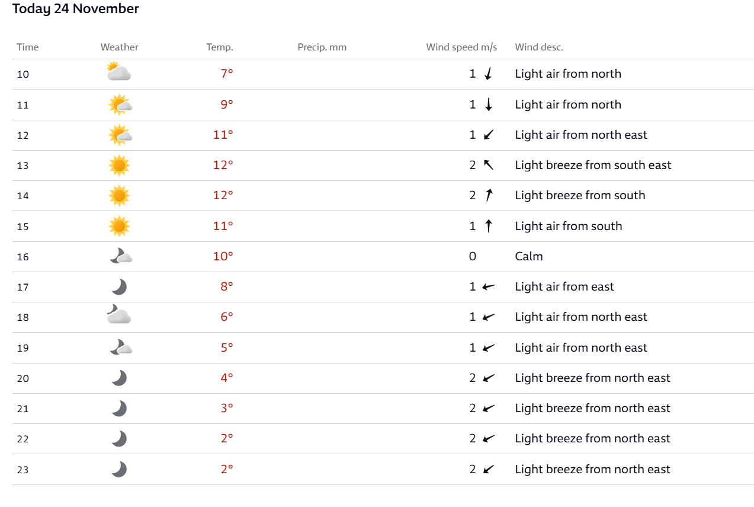Click the Today 24 November heading

[76, 9]
